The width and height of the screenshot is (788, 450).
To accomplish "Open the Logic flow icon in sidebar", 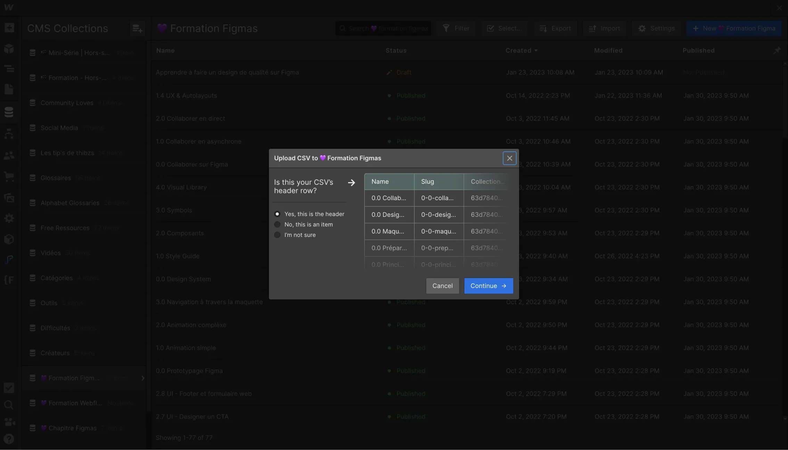I will [x=9, y=133].
